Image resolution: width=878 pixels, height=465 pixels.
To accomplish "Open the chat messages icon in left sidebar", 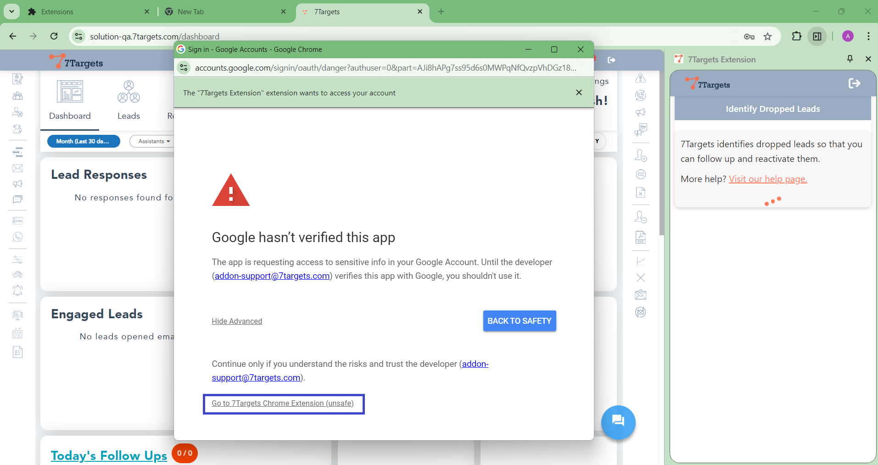I will tap(18, 199).
